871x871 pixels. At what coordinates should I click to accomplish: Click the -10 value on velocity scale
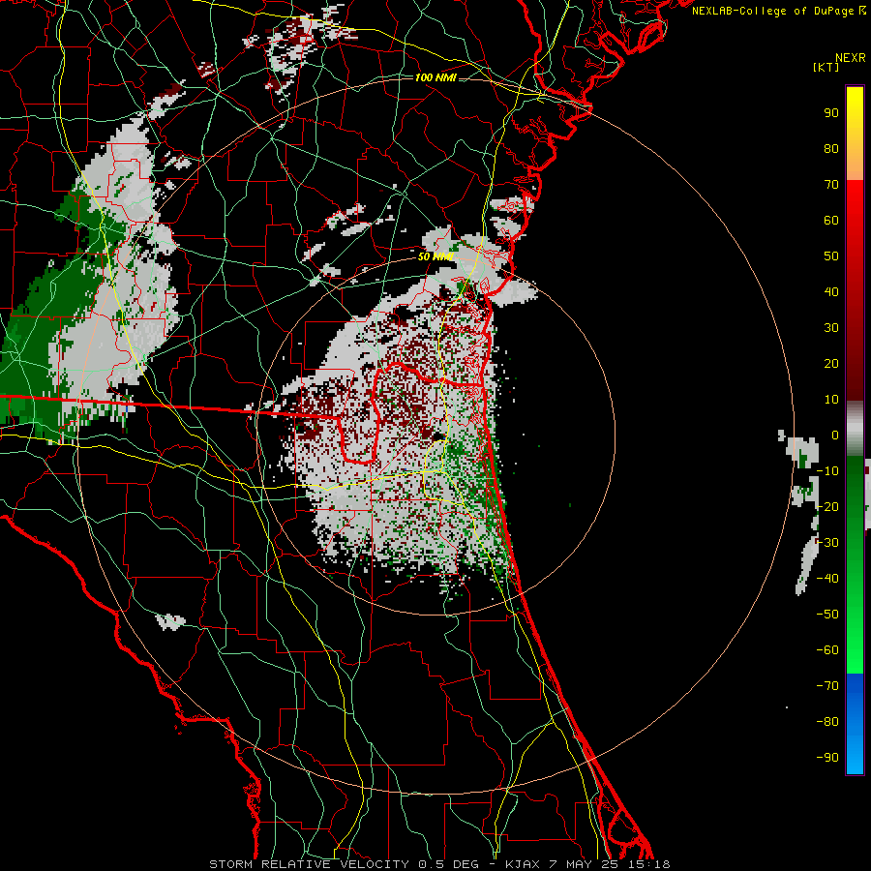coord(827,471)
